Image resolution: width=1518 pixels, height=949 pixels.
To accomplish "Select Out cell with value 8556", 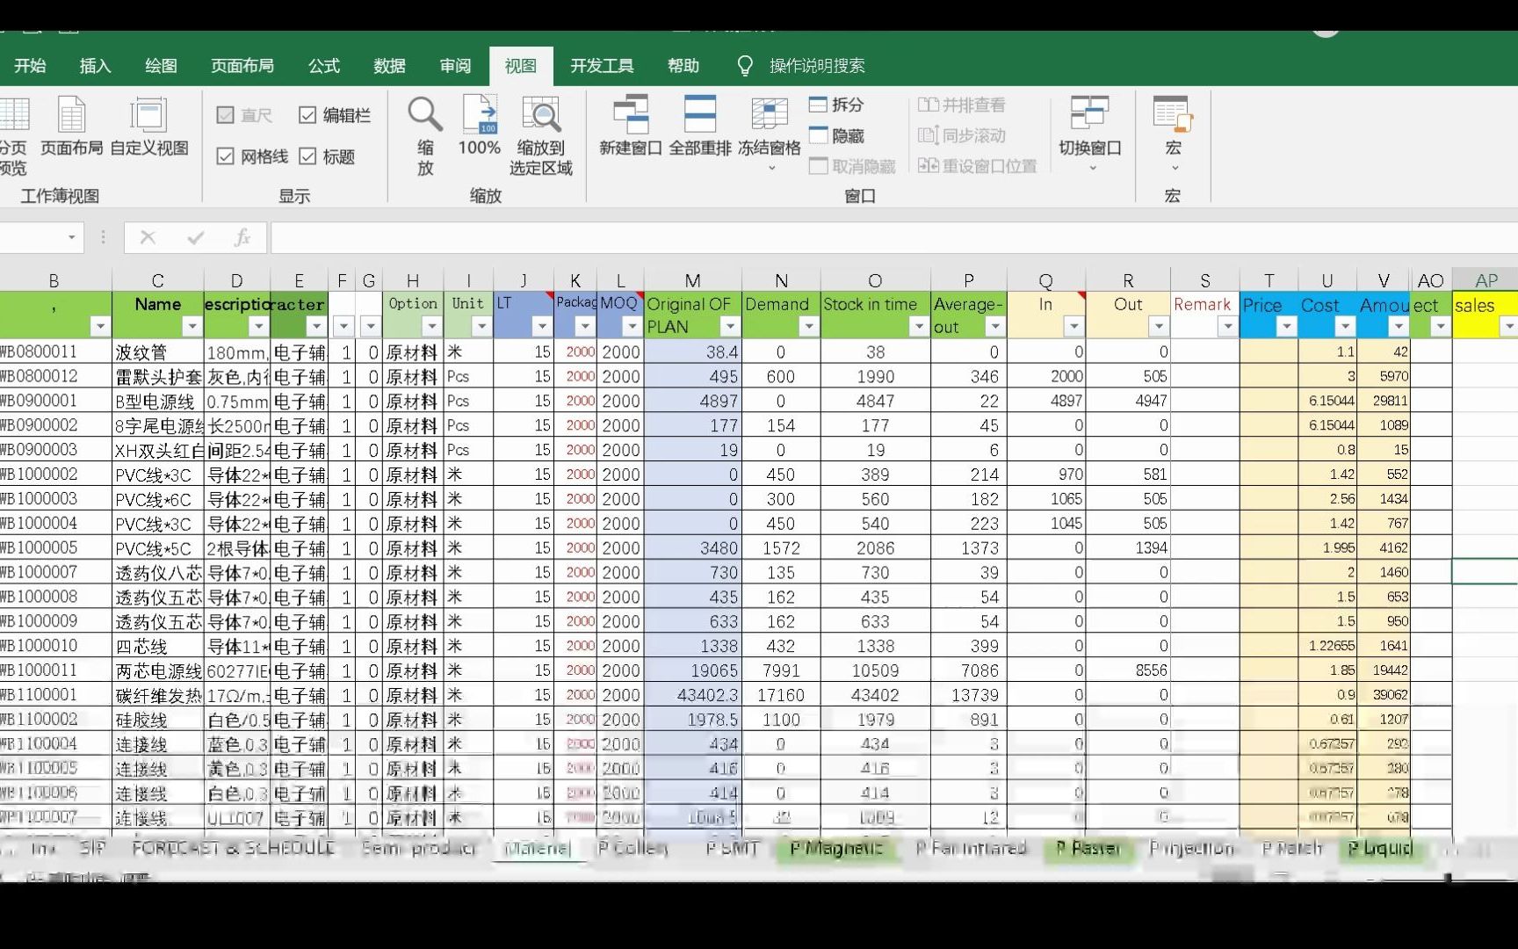I will (1128, 670).
